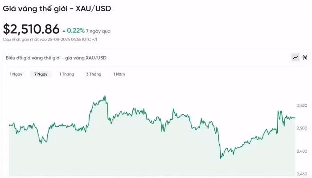The image size is (312, 178).
Task: Click the 2,520 price axis label
Action: pyautogui.click(x=302, y=105)
